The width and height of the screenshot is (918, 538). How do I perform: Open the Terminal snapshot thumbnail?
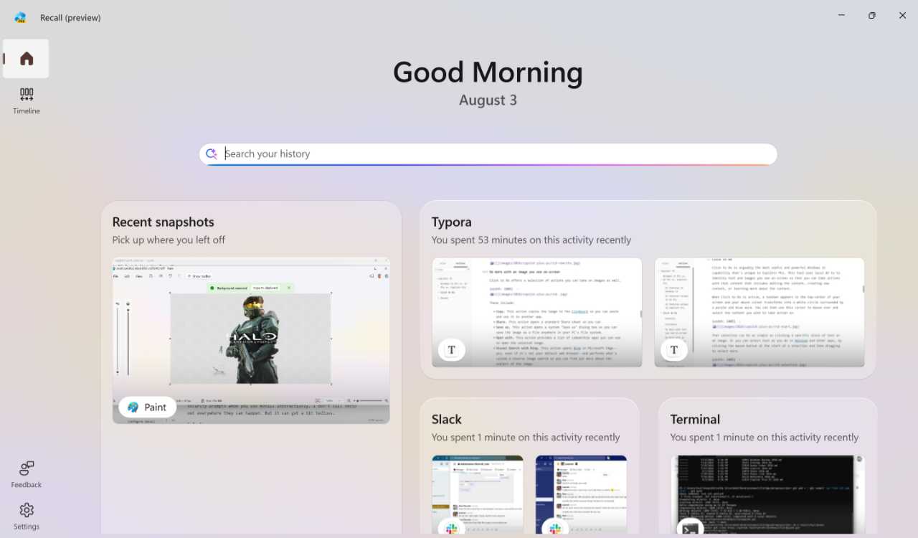[768, 494]
